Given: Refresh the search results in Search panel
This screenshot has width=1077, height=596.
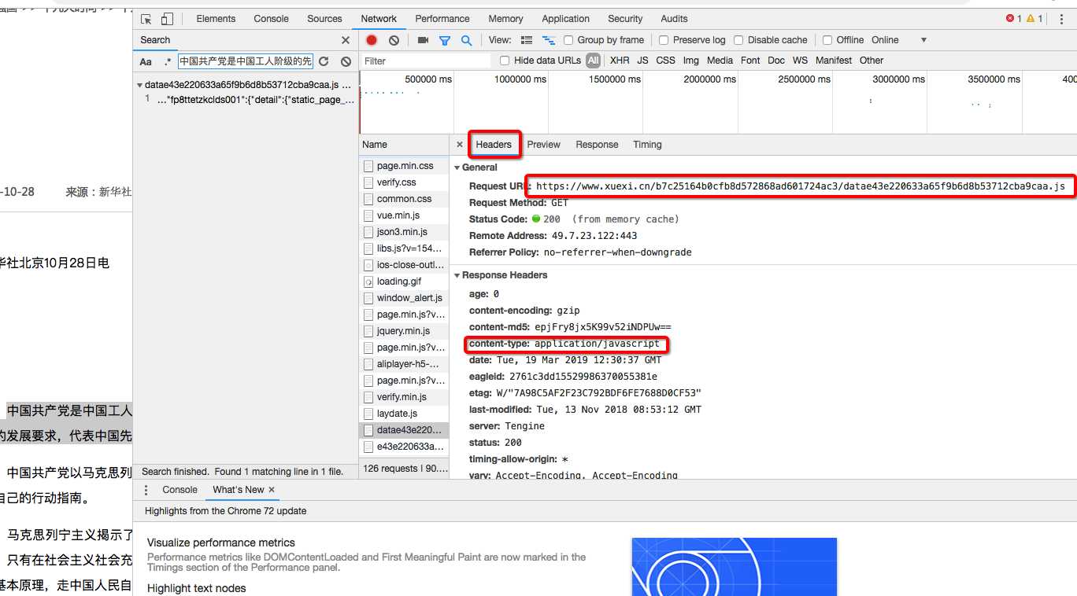Looking at the screenshot, I should (x=324, y=61).
